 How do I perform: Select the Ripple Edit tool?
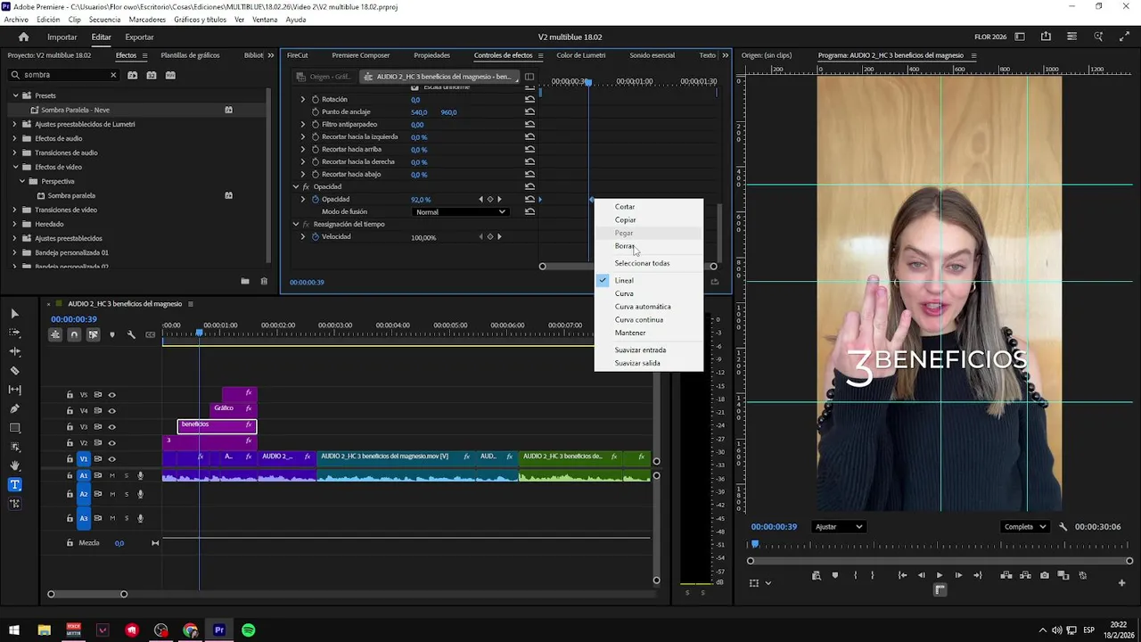(x=14, y=351)
